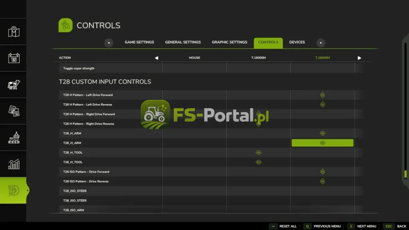Click binding icon in second T28_H_TOOL row
The height and width of the screenshot is (230, 409).
coord(258,162)
